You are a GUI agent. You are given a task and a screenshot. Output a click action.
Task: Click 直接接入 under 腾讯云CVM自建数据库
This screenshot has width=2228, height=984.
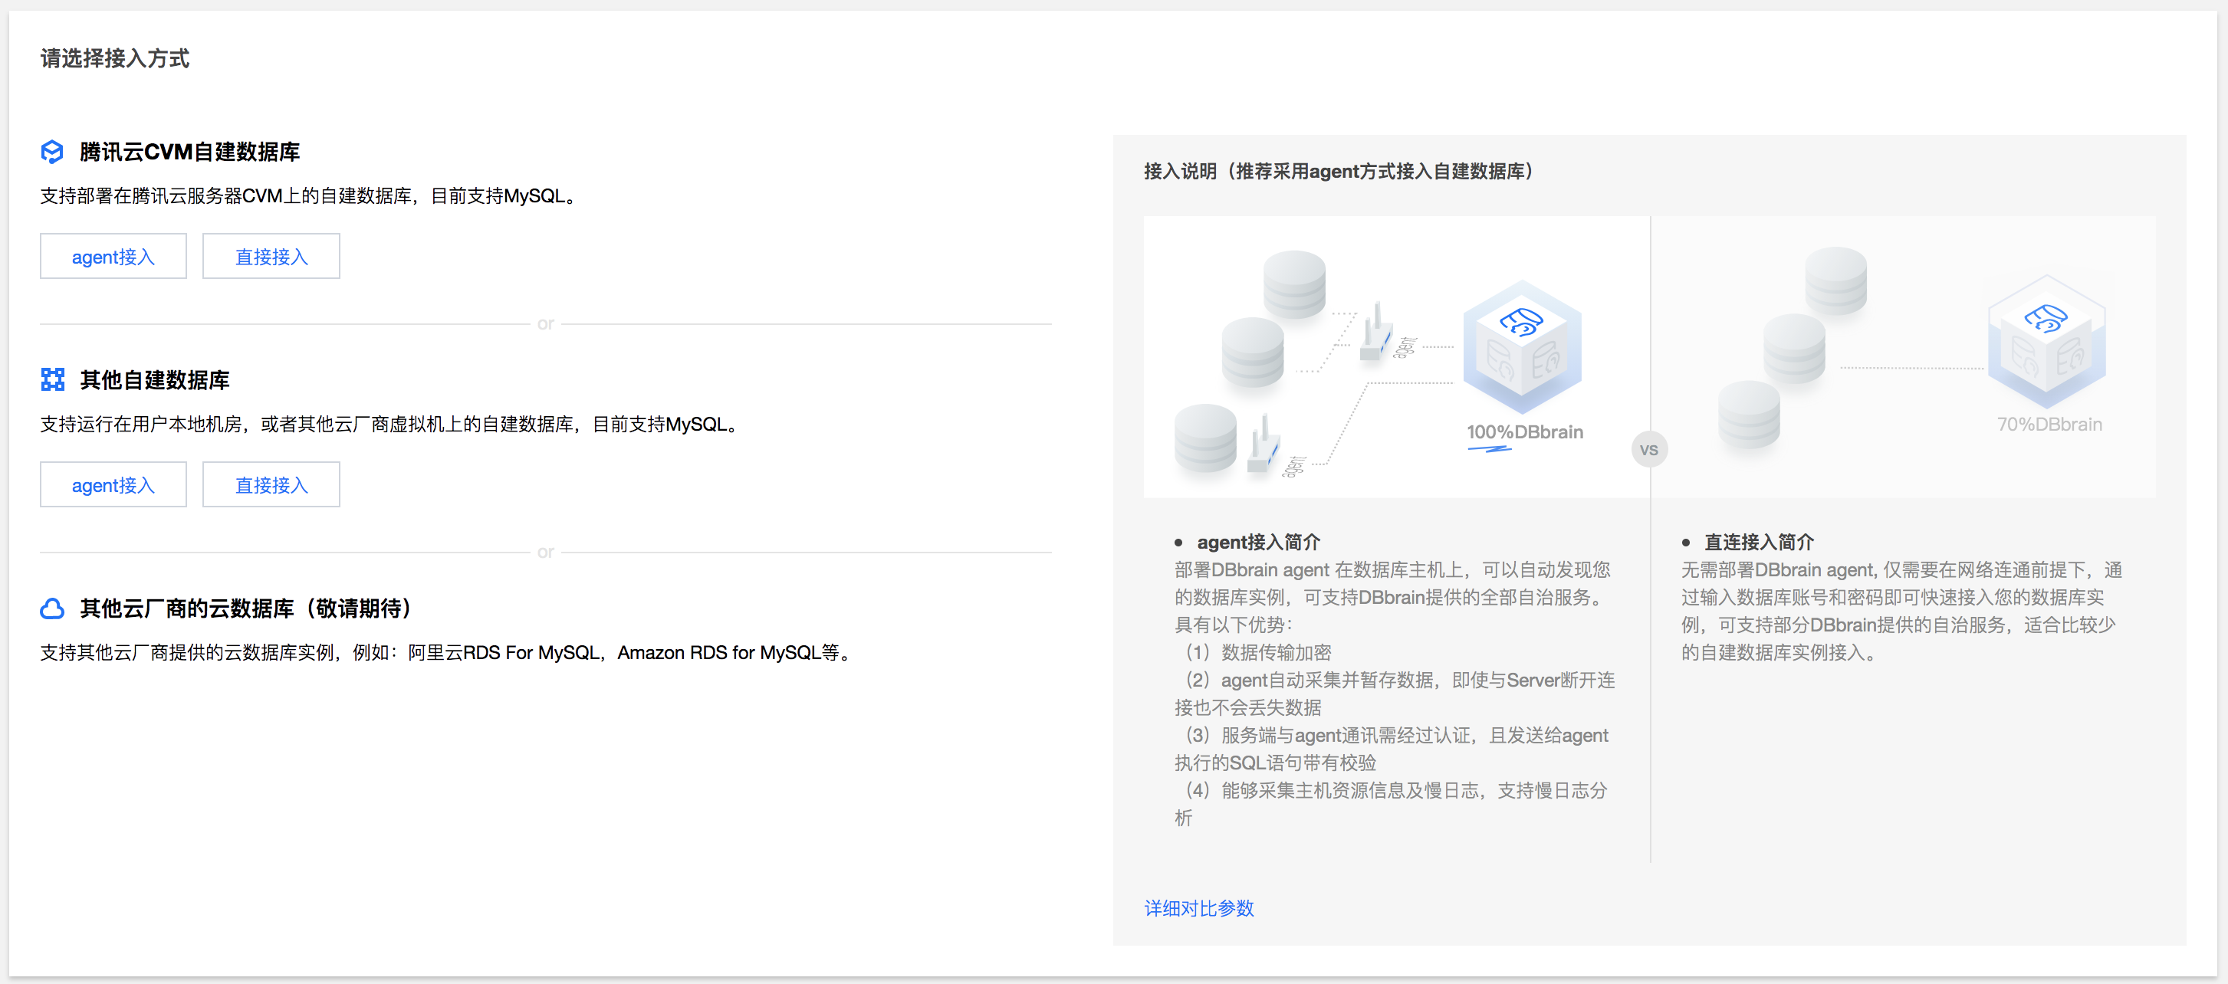pyautogui.click(x=271, y=257)
